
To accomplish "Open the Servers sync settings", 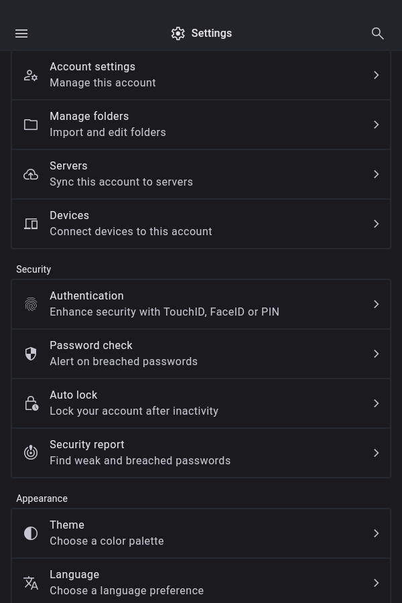I will tap(201, 174).
